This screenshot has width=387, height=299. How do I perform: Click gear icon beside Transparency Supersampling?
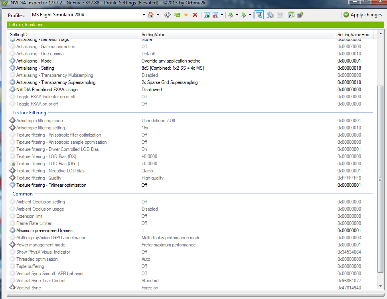point(12,82)
